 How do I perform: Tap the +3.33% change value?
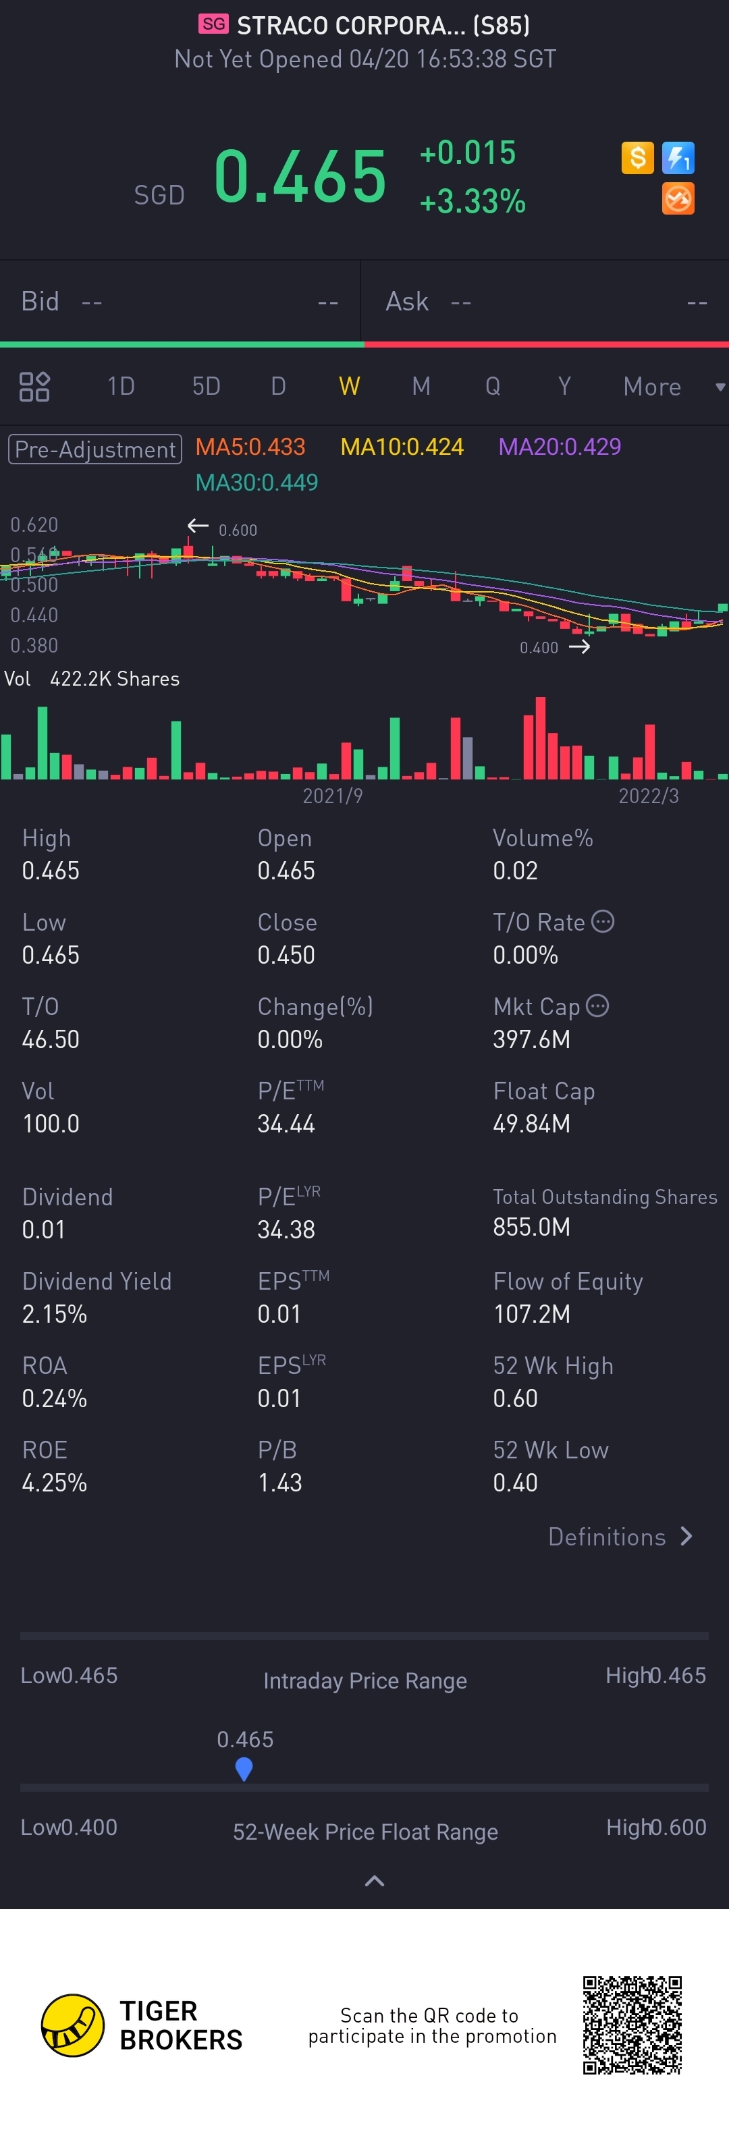472,201
